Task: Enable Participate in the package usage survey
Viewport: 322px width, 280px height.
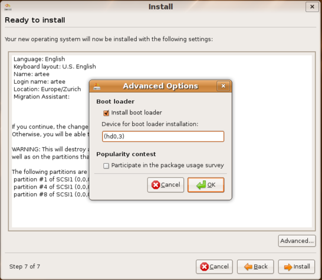Action: 106,166
